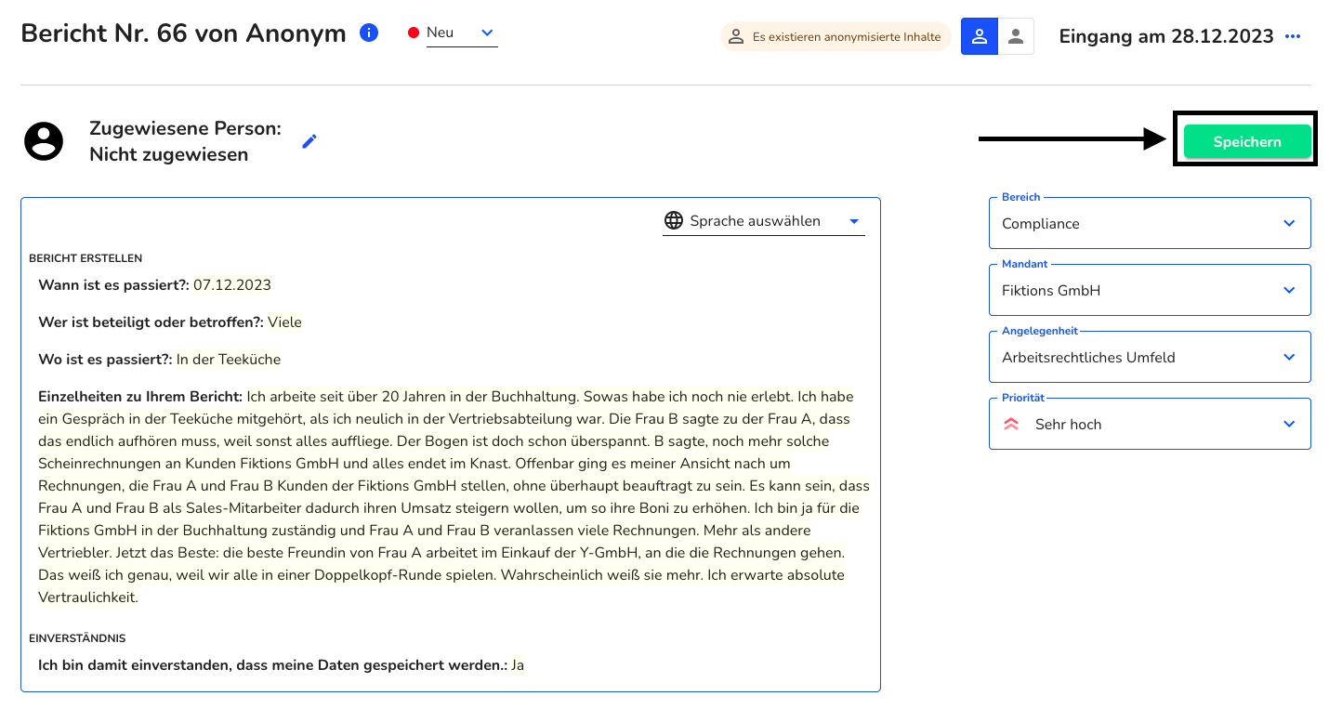This screenshot has height=709, width=1329.
Task: Open the Sprache auswählen dropdown
Action: 764,221
